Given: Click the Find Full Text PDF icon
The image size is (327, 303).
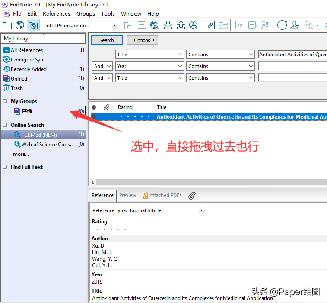Looking at the screenshot, I should [194, 26].
